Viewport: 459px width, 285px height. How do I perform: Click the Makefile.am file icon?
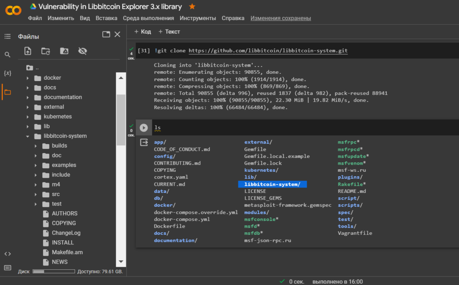point(46,252)
